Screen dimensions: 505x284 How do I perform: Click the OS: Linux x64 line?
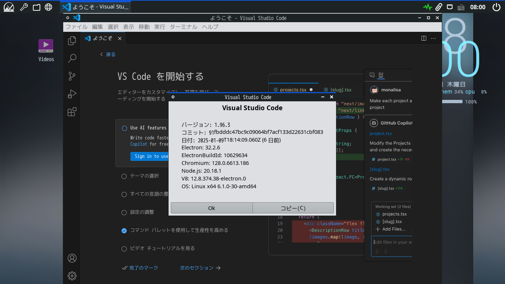click(219, 186)
